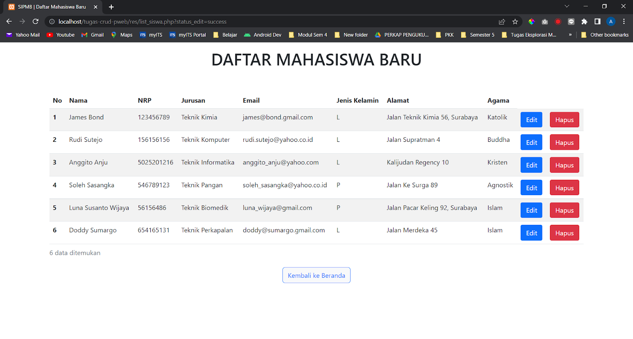633x339 pixels.
Task: Delete Doddy Sumargo with Hapus
Action: (564, 233)
